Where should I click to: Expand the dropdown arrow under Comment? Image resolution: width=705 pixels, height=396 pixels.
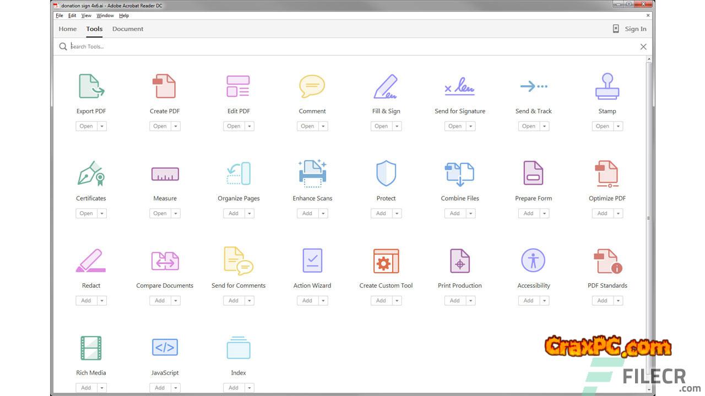coord(323,127)
